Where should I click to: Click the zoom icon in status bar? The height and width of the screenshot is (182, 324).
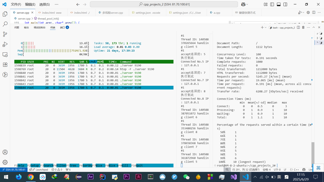click(x=227, y=170)
